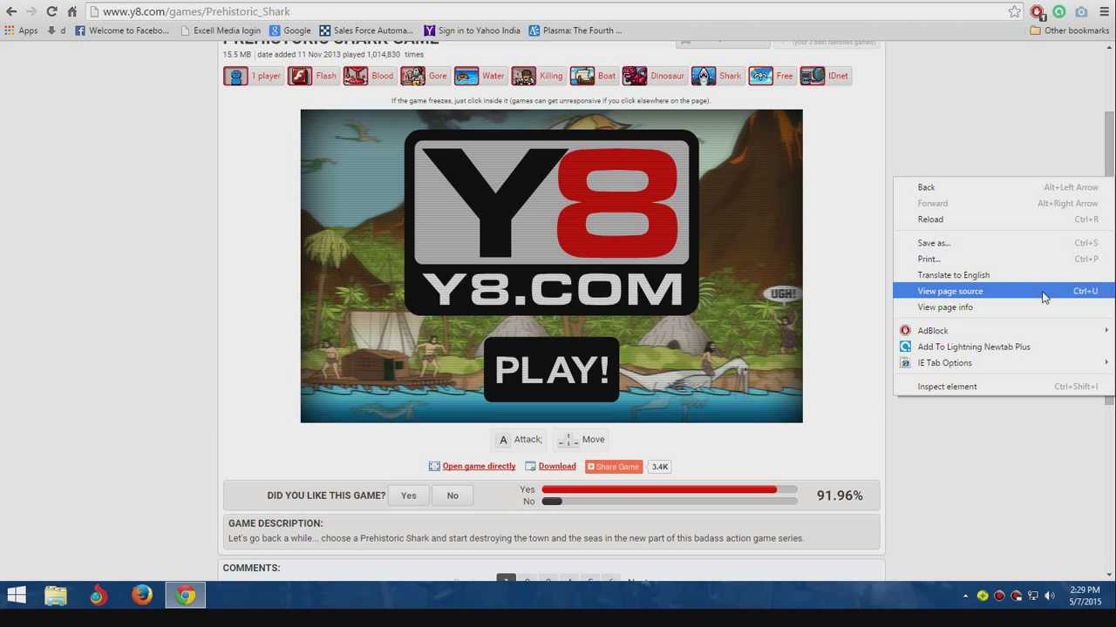This screenshot has height=627, width=1116.
Task: Choose Print... in the context menu
Action: tap(1004, 259)
